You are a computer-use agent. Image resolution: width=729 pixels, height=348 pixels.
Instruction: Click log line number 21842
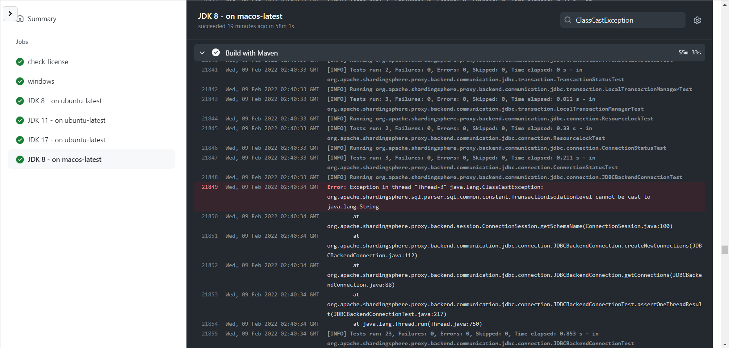(210, 89)
